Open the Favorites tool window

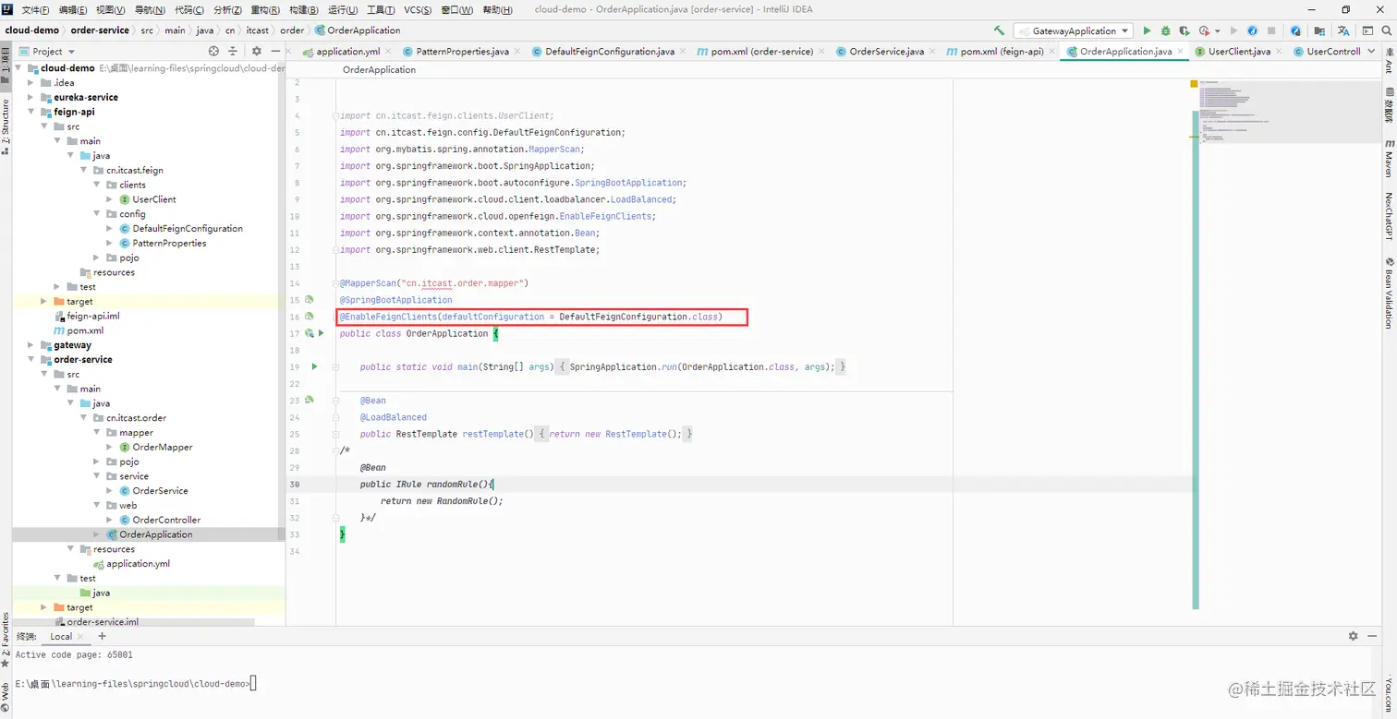point(6,641)
